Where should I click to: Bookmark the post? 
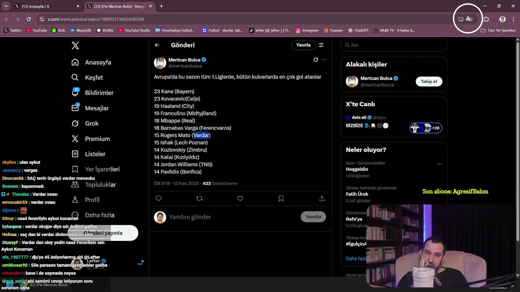pos(281,198)
